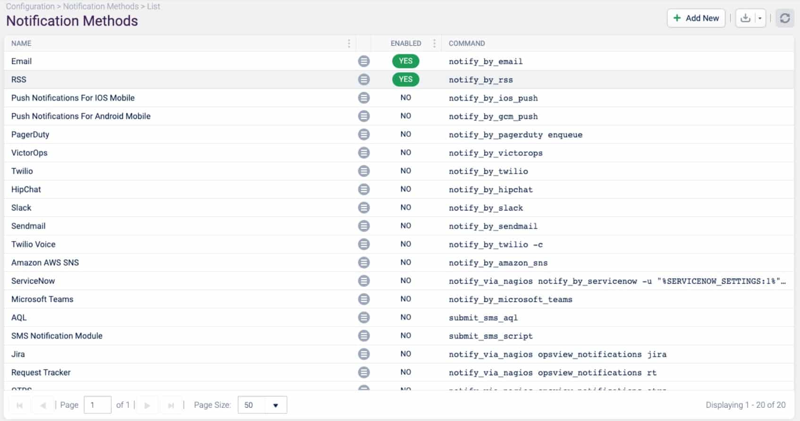The width and height of the screenshot is (800, 421).
Task: Open the row menu icon for Twilio Voice
Action: tap(363, 244)
